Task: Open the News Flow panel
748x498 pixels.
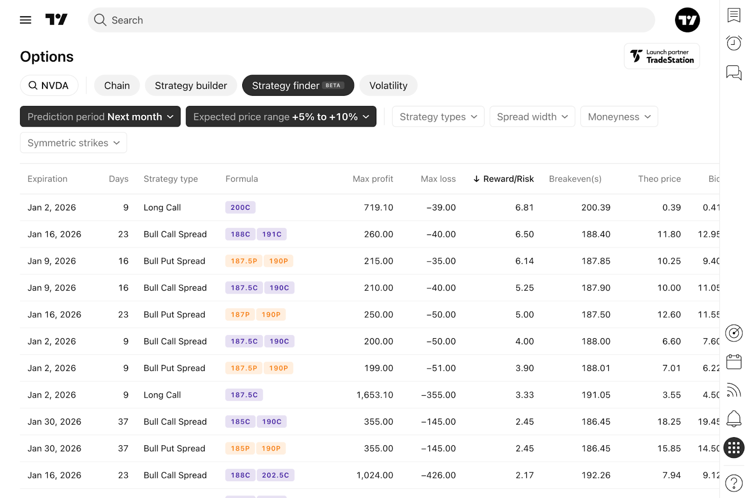Action: pos(734,390)
